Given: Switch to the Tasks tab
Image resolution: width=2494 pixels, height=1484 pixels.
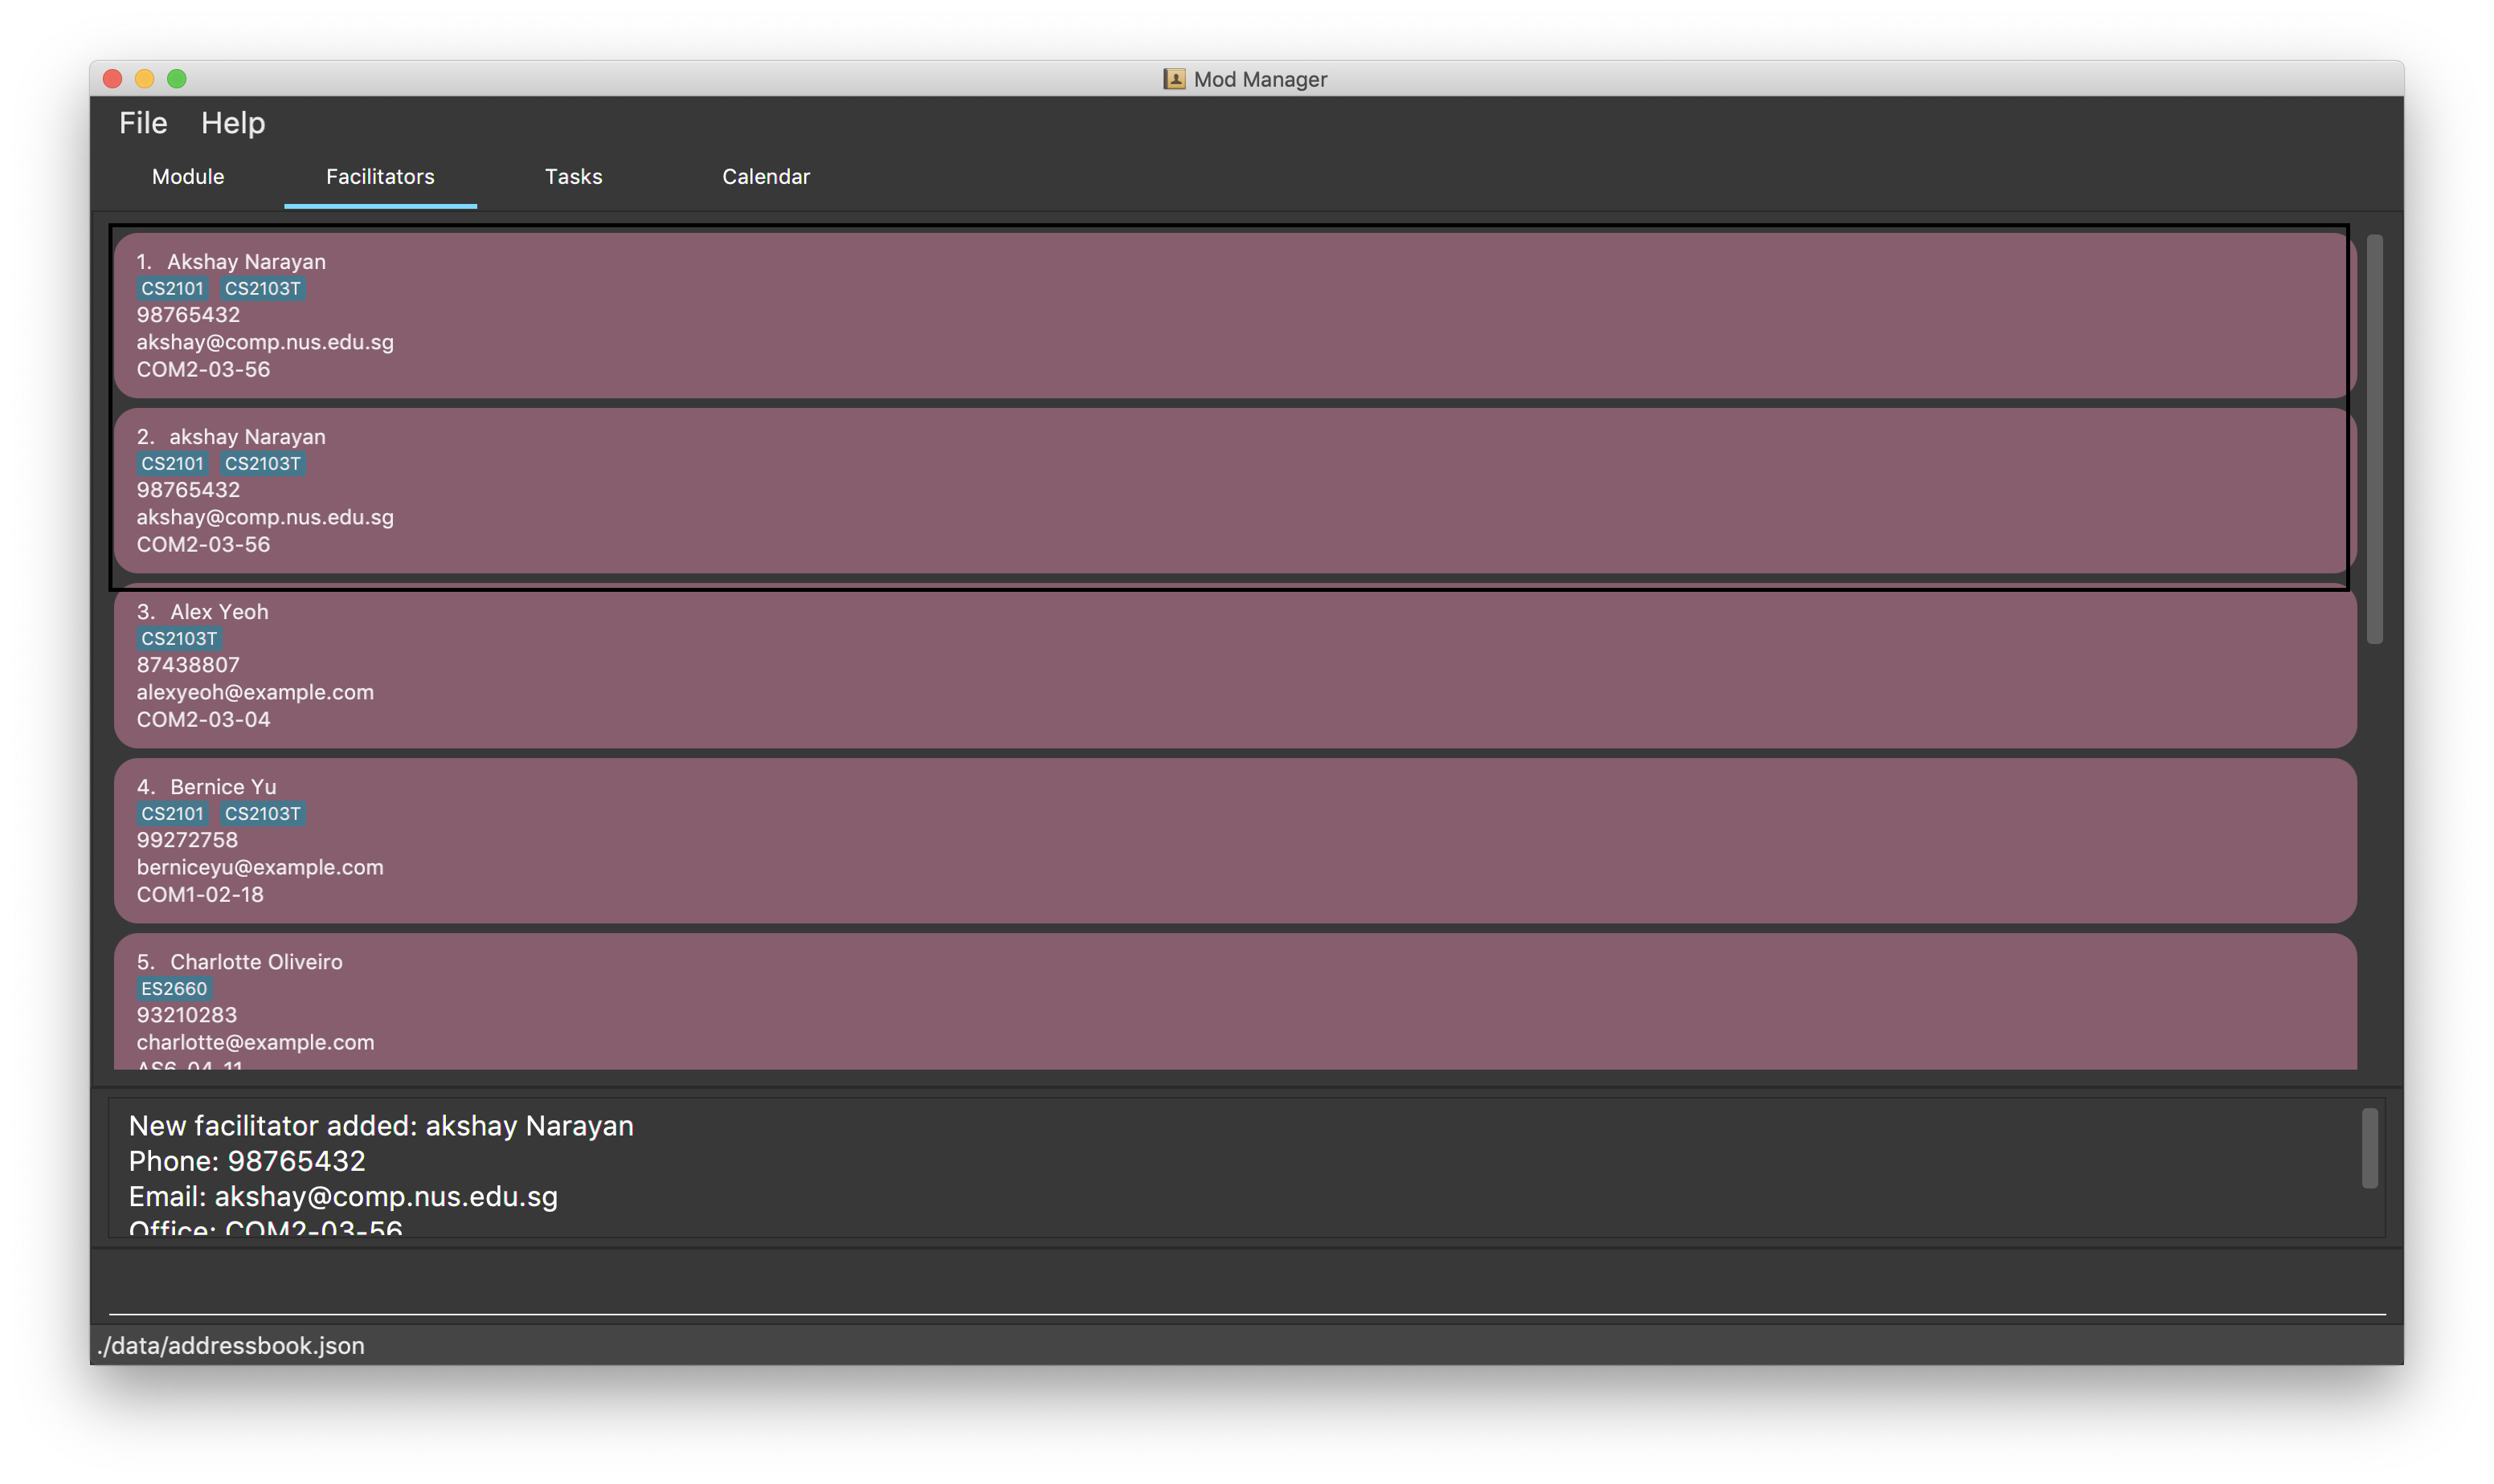Looking at the screenshot, I should point(573,177).
